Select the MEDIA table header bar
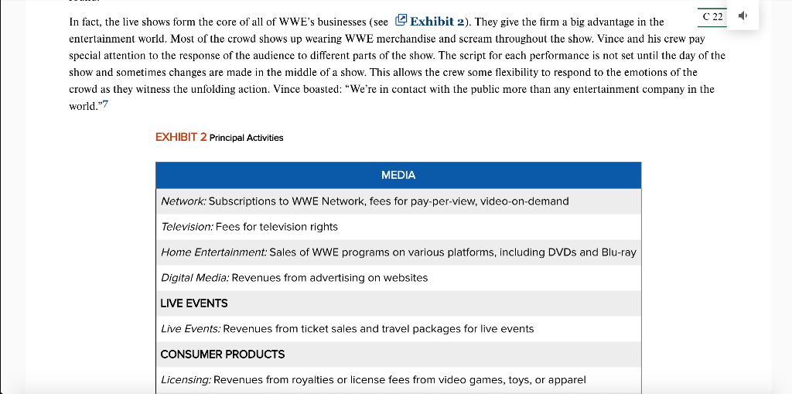The height and width of the screenshot is (394, 792). click(x=398, y=176)
